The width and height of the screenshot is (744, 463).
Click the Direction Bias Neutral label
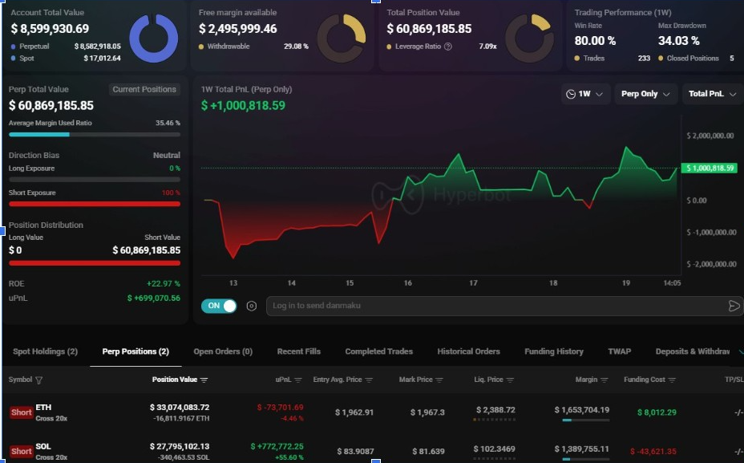click(167, 156)
